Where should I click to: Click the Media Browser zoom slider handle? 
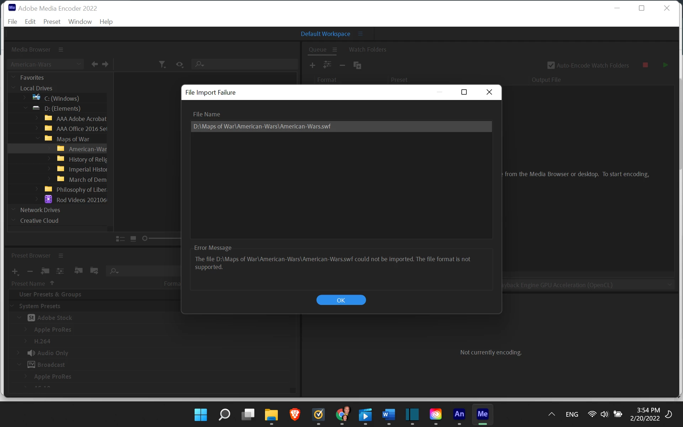145,238
